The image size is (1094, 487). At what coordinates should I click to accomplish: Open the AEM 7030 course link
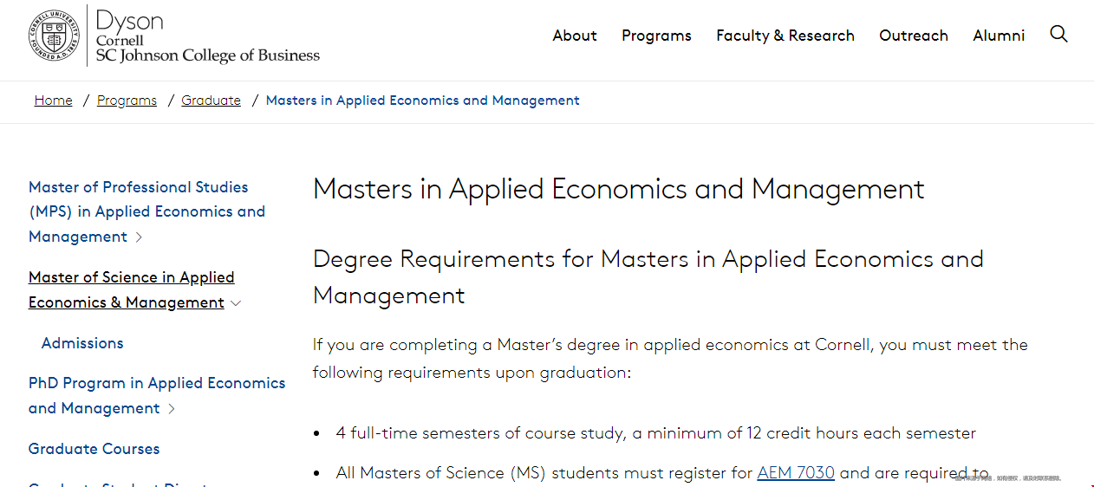[x=796, y=472]
